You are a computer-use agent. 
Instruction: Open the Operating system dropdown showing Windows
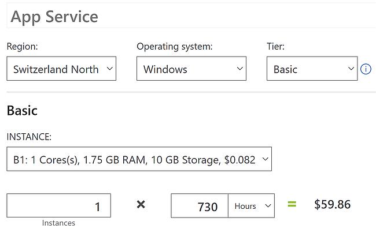tap(191, 69)
